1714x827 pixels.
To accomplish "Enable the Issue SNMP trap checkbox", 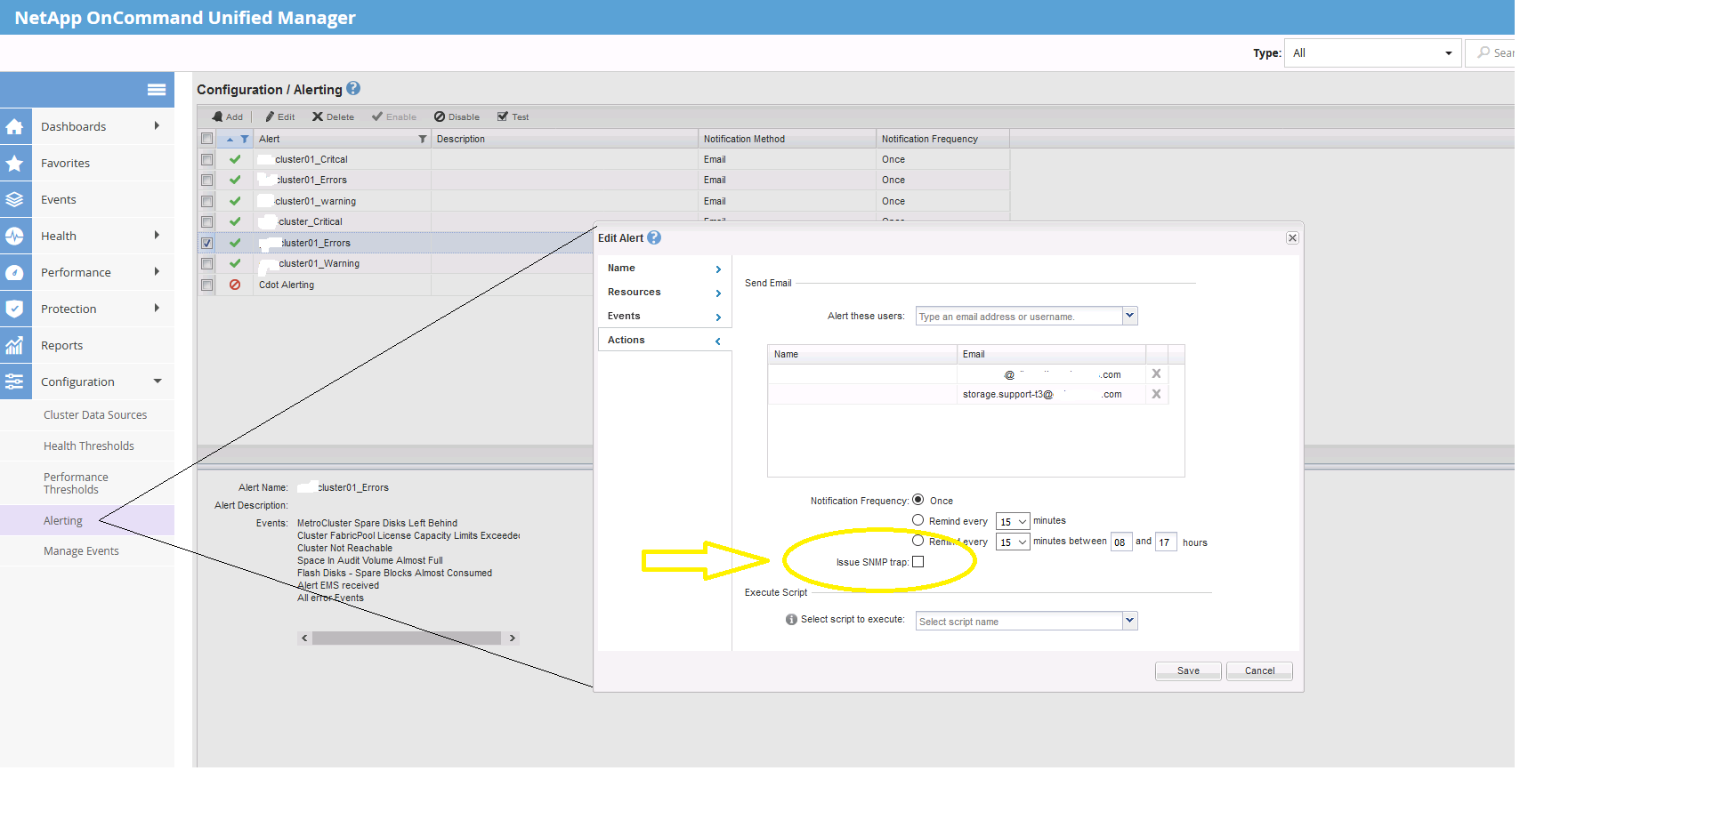I will [918, 562].
